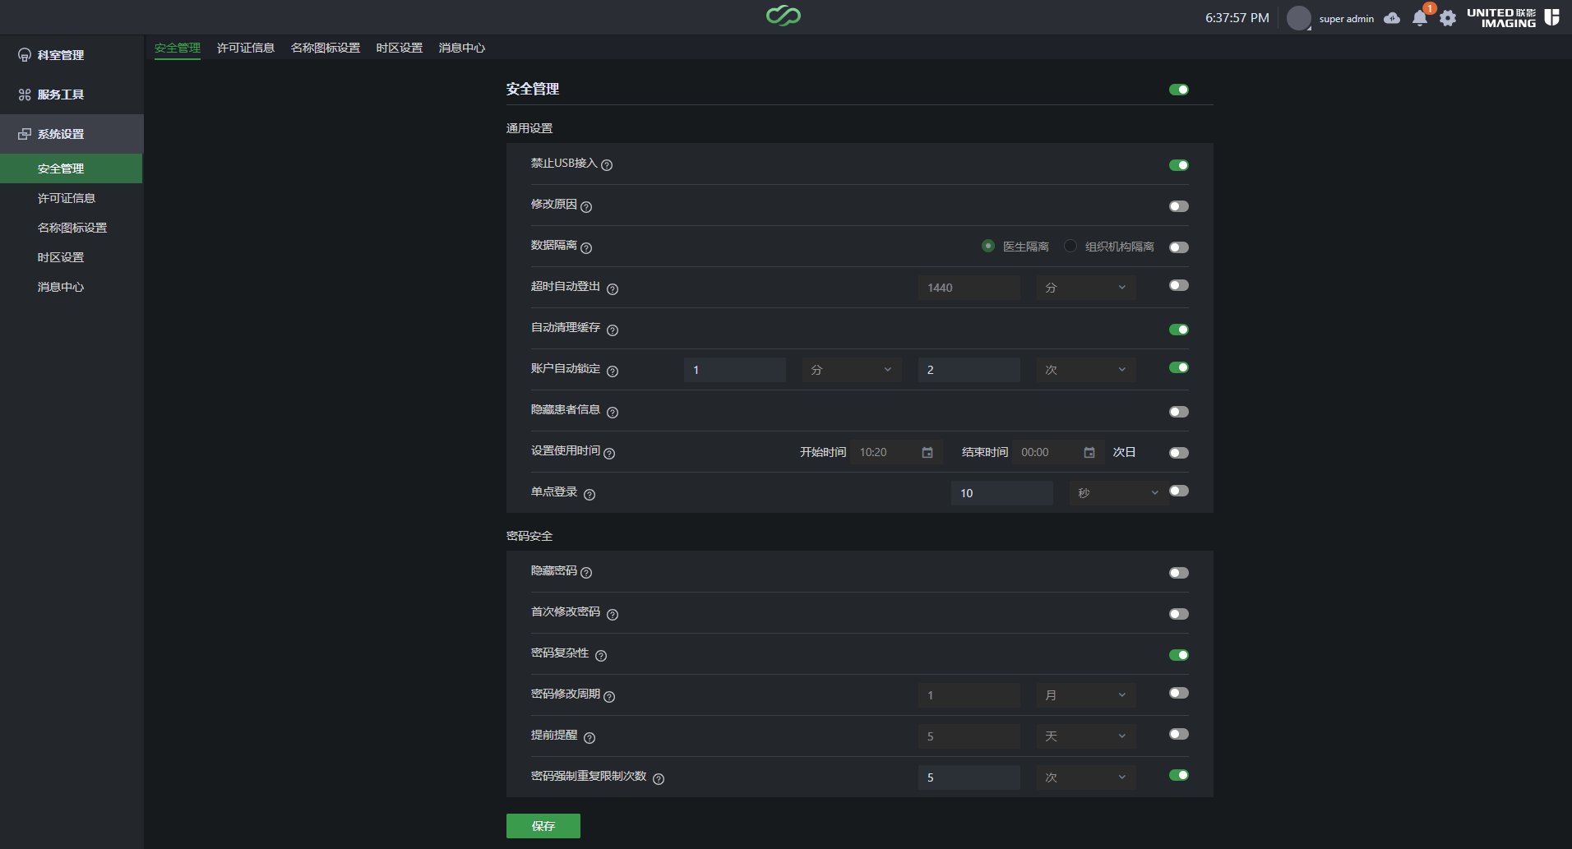Click the cloud upload icon
The height and width of the screenshot is (849, 1572).
(1392, 18)
